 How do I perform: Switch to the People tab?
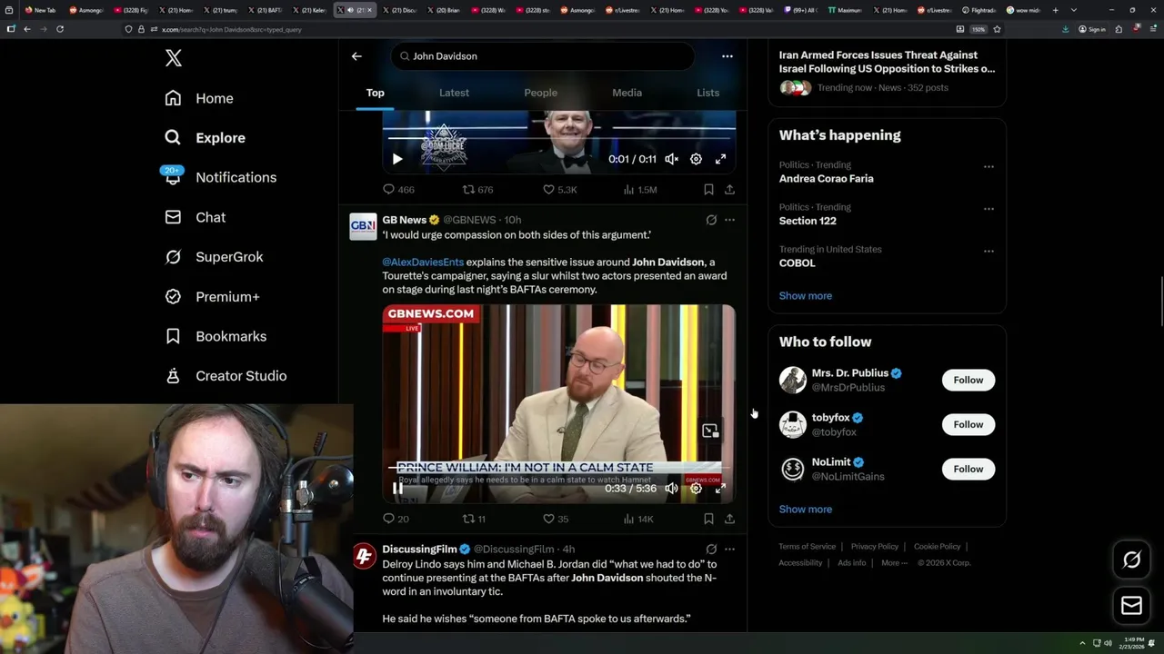click(540, 93)
